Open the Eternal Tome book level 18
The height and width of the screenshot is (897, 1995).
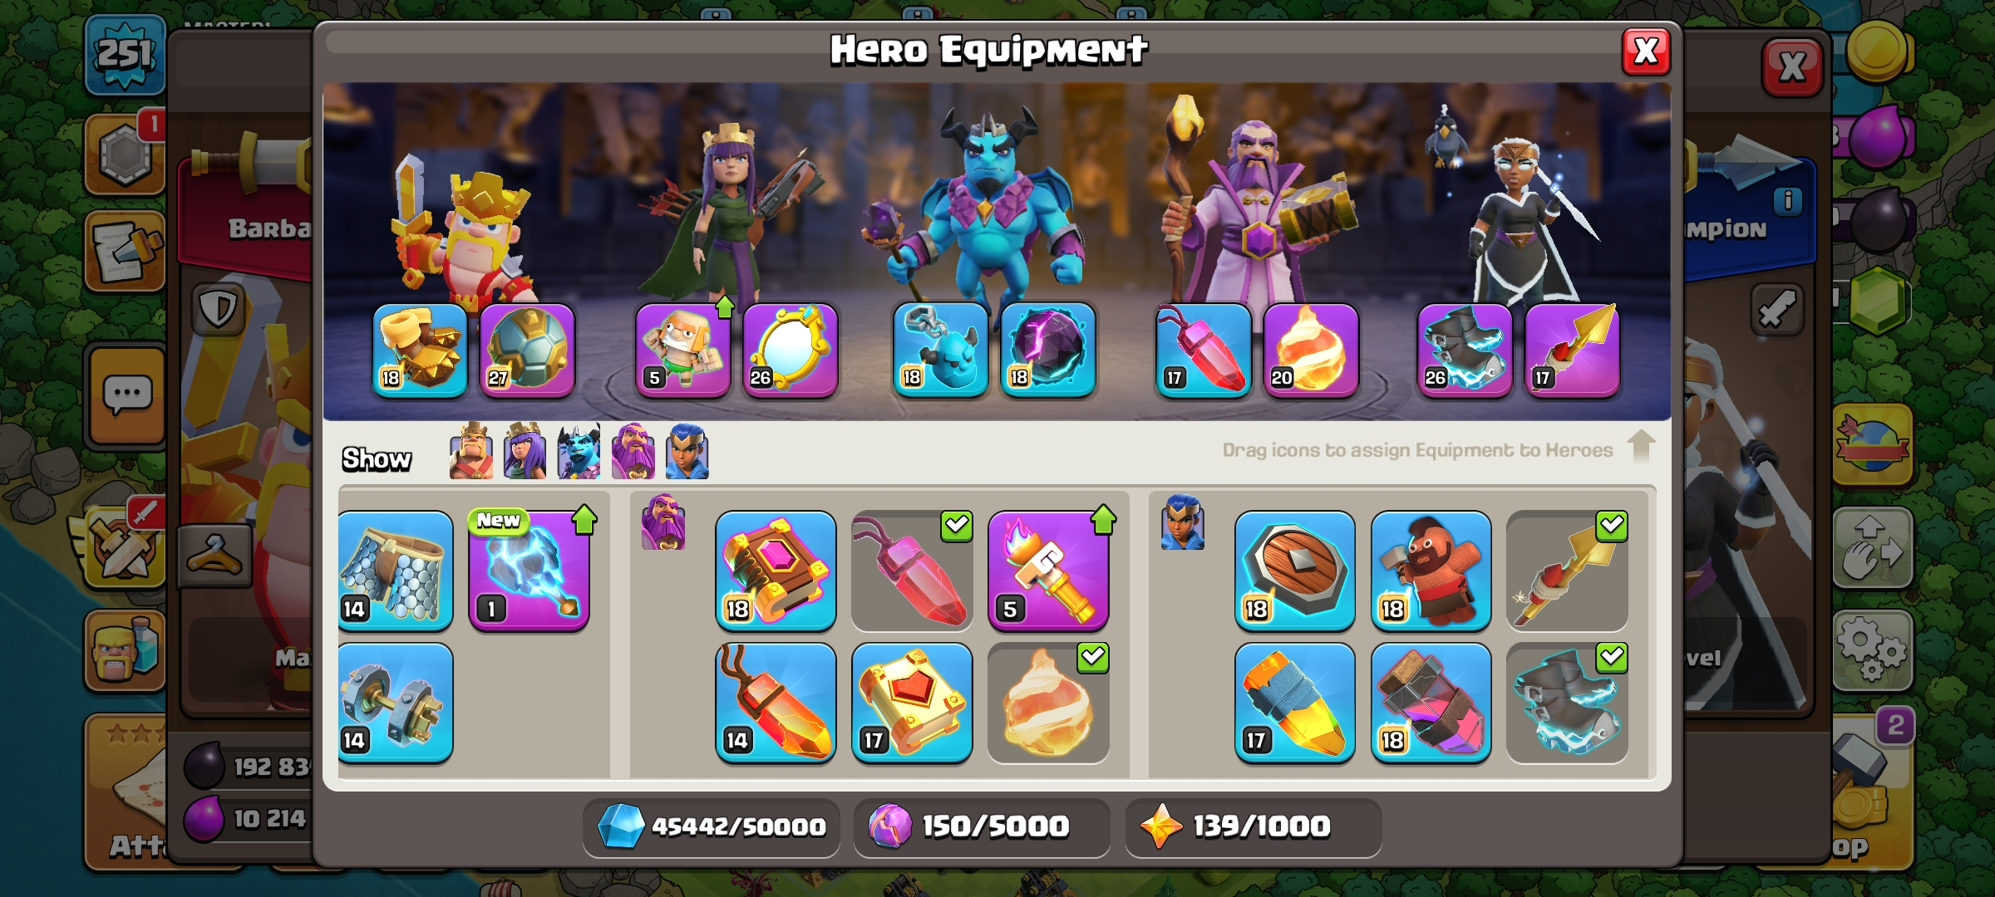coord(776,571)
